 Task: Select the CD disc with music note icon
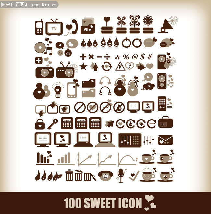tap(43, 47)
